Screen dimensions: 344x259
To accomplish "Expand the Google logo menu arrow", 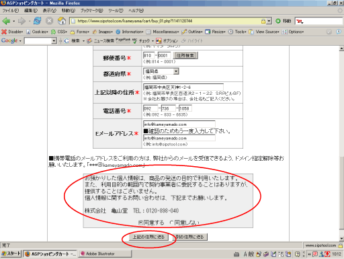I will pyautogui.click(x=20, y=41).
